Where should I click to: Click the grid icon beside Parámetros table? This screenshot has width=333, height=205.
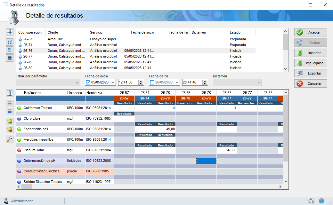point(10,93)
